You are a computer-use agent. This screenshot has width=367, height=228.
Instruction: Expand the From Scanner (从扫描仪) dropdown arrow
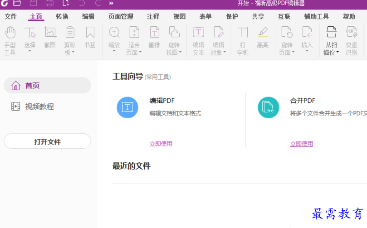click(x=338, y=52)
